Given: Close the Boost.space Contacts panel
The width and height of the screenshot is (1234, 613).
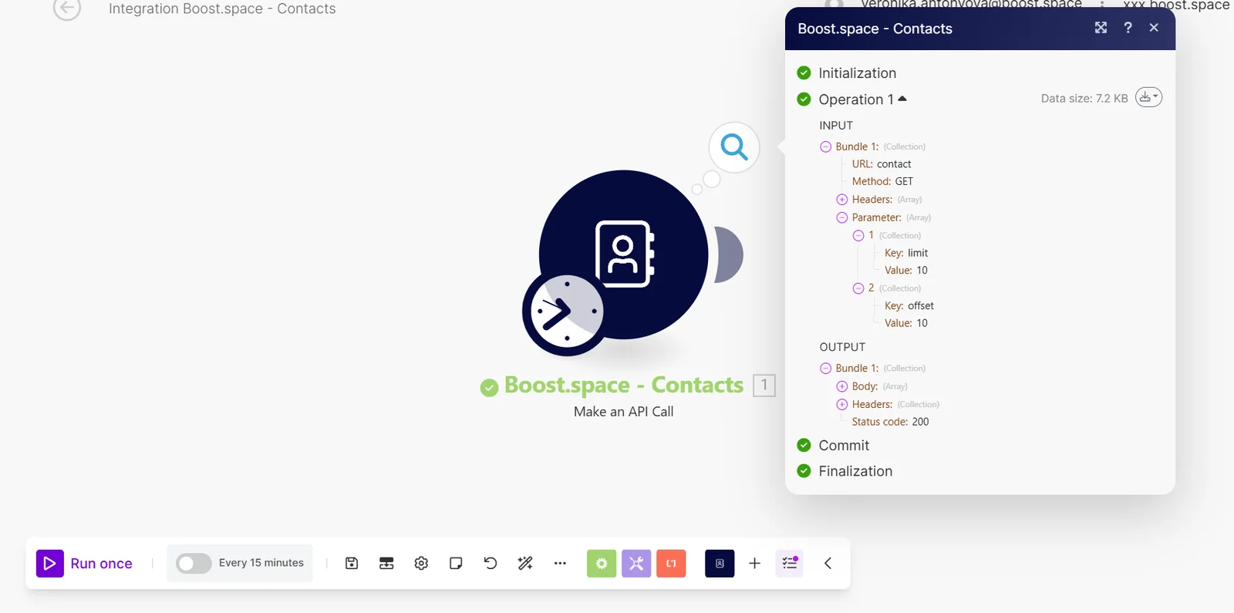Looking at the screenshot, I should coord(1154,28).
